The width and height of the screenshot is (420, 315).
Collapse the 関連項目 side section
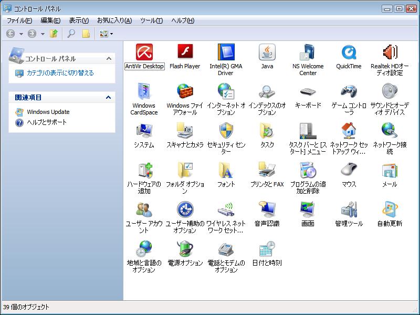coord(108,97)
